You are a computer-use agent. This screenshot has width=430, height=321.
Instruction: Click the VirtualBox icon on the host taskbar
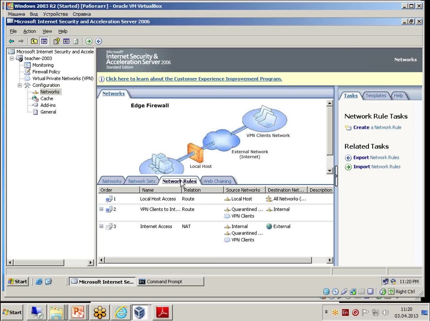pos(140,312)
